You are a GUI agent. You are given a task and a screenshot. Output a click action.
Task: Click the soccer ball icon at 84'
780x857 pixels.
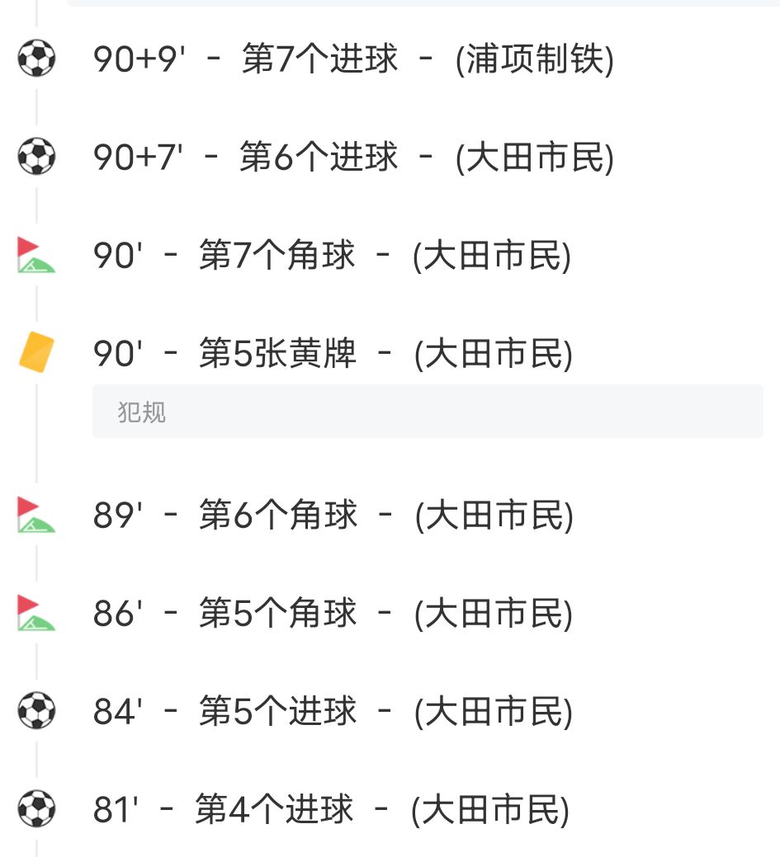36,711
